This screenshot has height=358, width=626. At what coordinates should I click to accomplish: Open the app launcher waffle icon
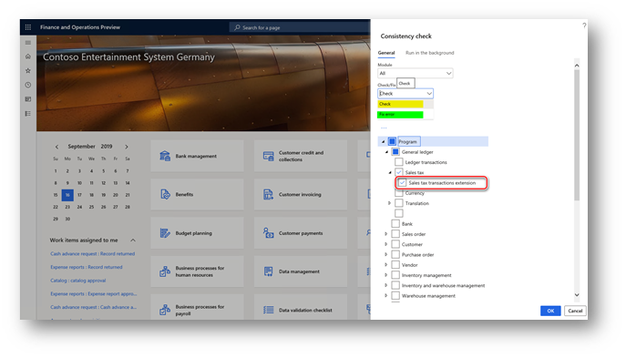pos(28,27)
